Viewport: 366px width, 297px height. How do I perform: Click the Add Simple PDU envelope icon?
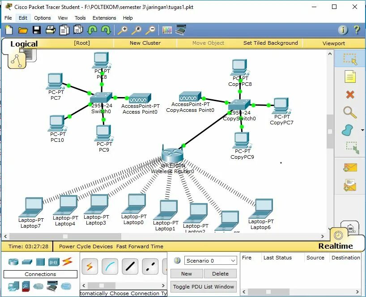(x=350, y=168)
